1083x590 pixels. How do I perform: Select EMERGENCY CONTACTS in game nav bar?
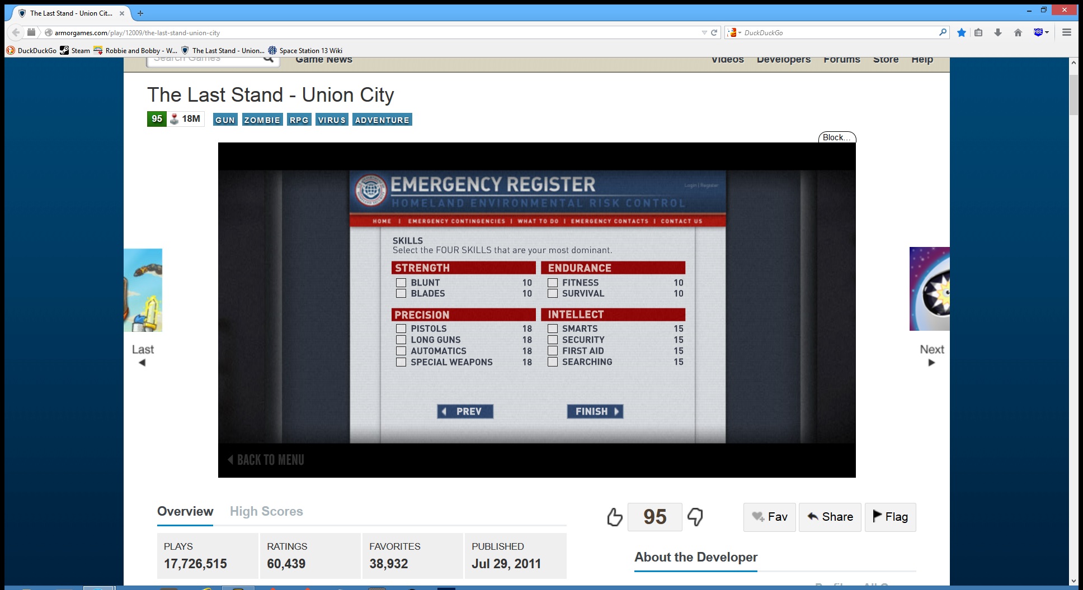pos(610,221)
